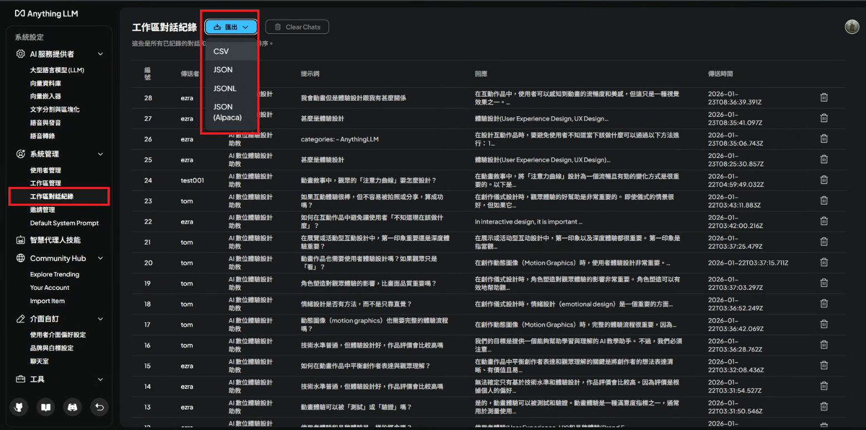Choose CSV from the export menu
Viewport: 866px width, 430px height.
221,51
